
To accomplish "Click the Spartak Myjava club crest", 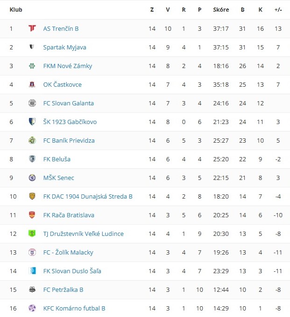I will point(32,47).
